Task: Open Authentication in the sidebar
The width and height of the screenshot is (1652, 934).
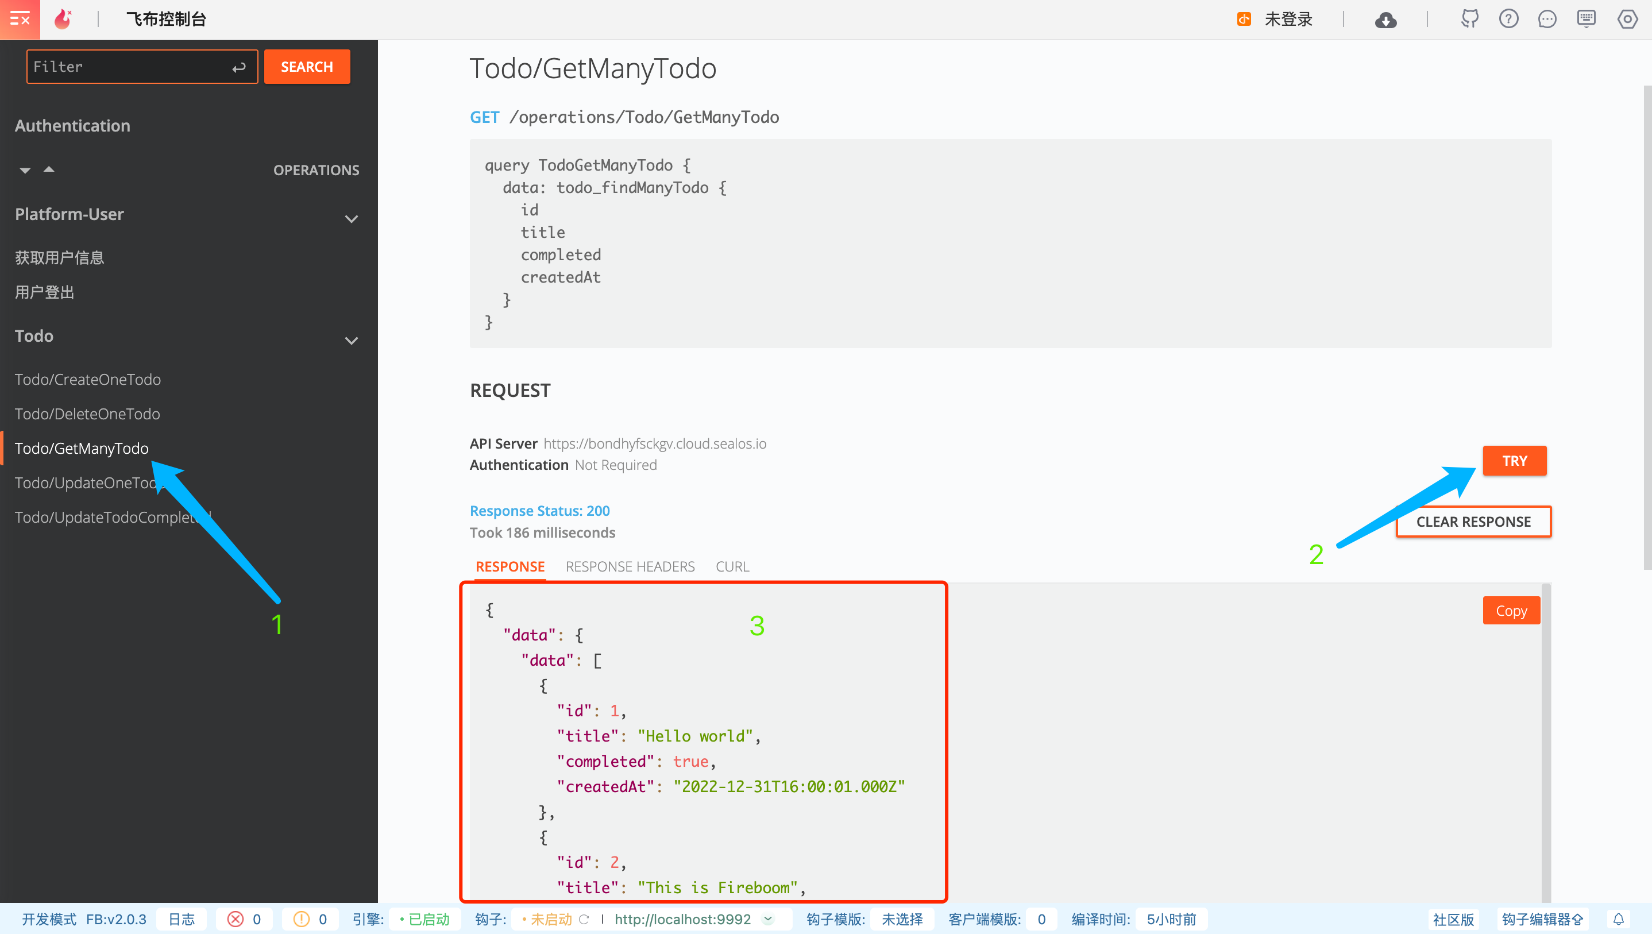Action: tap(72, 126)
